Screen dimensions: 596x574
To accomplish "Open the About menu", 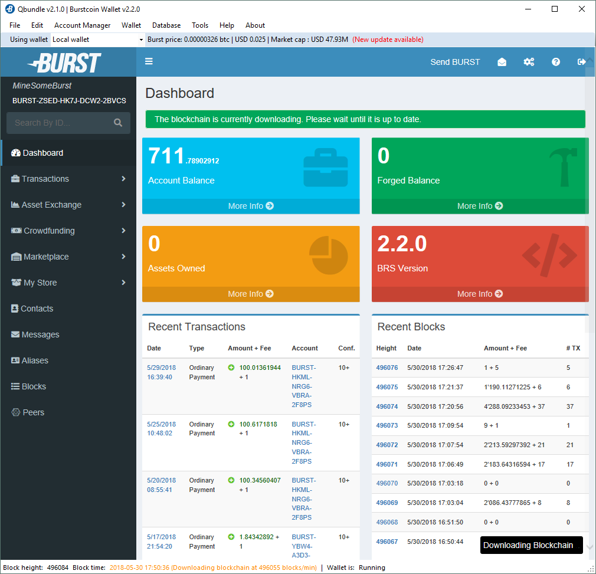I will point(255,25).
